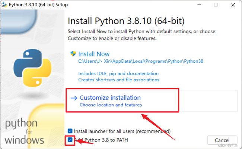242x149 pixels.
Task: Click the Python installer icon in title bar
Action: [4, 4]
